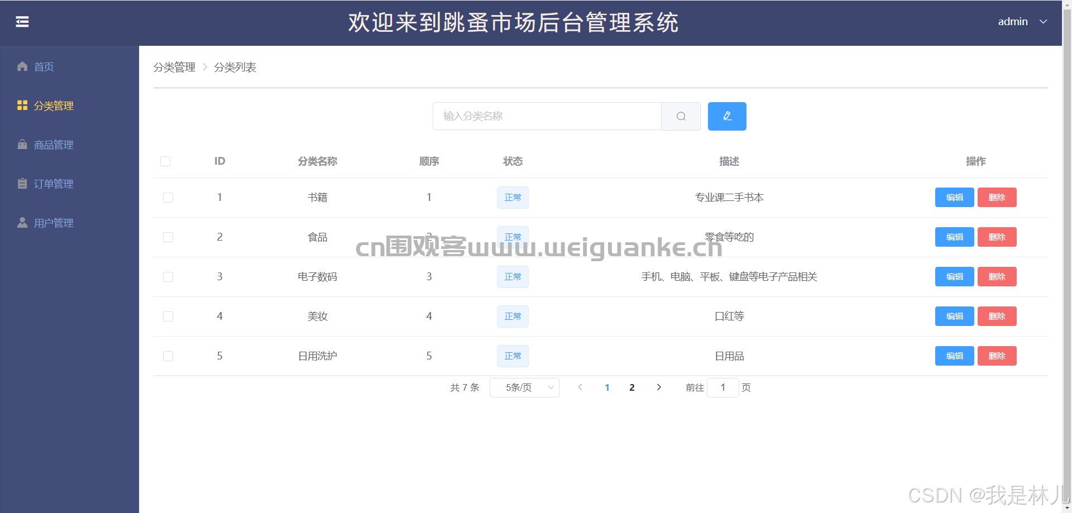The width and height of the screenshot is (1072, 513).
Task: Click the magnifier search icon
Action: coord(681,116)
